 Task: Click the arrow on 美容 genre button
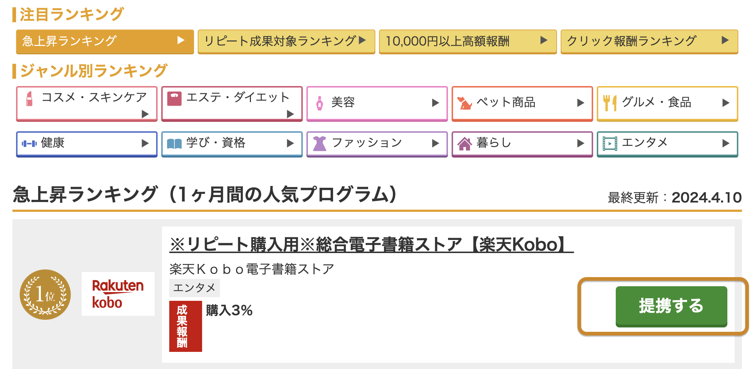click(435, 103)
